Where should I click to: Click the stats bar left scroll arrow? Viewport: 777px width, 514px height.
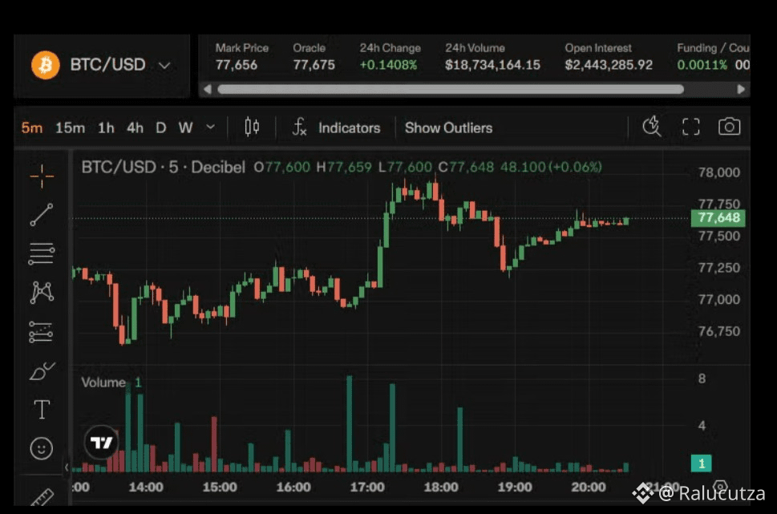pyautogui.click(x=208, y=89)
